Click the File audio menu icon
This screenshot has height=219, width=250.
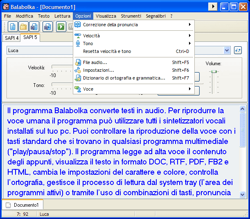pos(78,62)
